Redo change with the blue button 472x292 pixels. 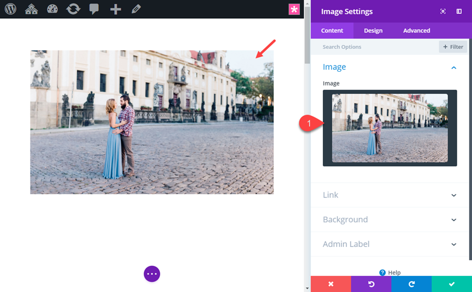pyautogui.click(x=411, y=284)
